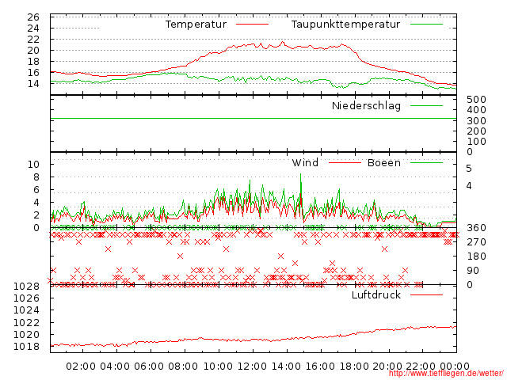
Task: Click the 14:00 time axis label
Action: [x=286, y=367]
